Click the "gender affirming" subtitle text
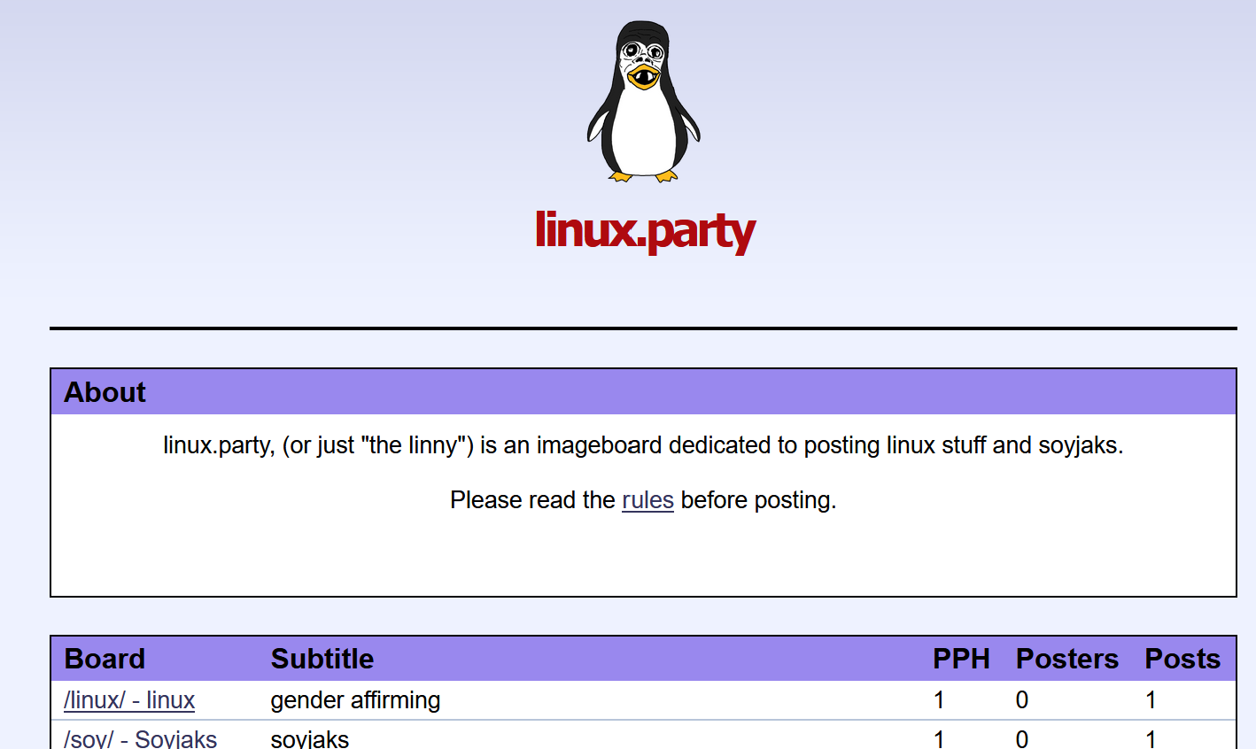 tap(355, 700)
